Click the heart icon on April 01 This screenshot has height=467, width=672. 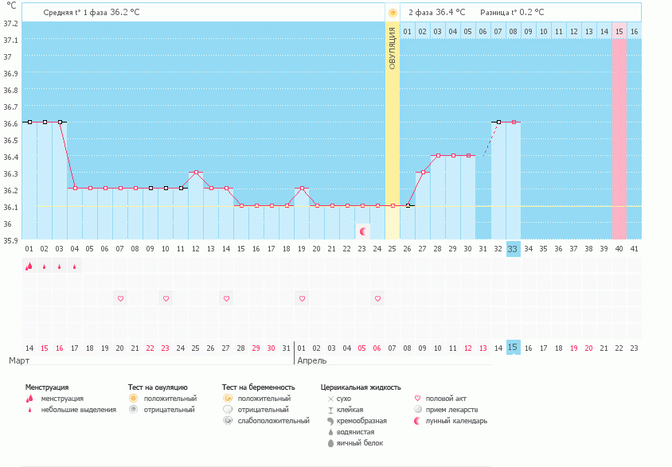[302, 298]
